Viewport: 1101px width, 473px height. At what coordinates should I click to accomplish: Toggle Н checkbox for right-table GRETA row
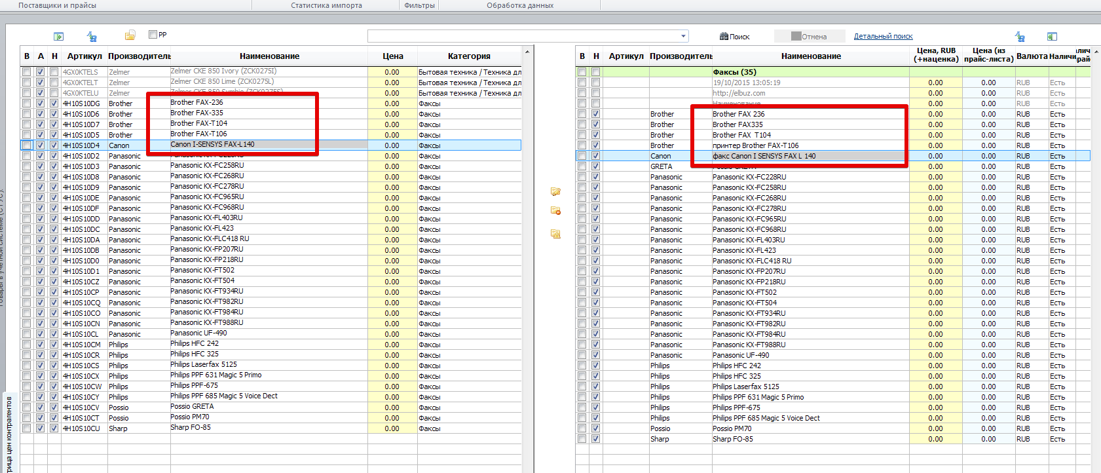(595, 166)
